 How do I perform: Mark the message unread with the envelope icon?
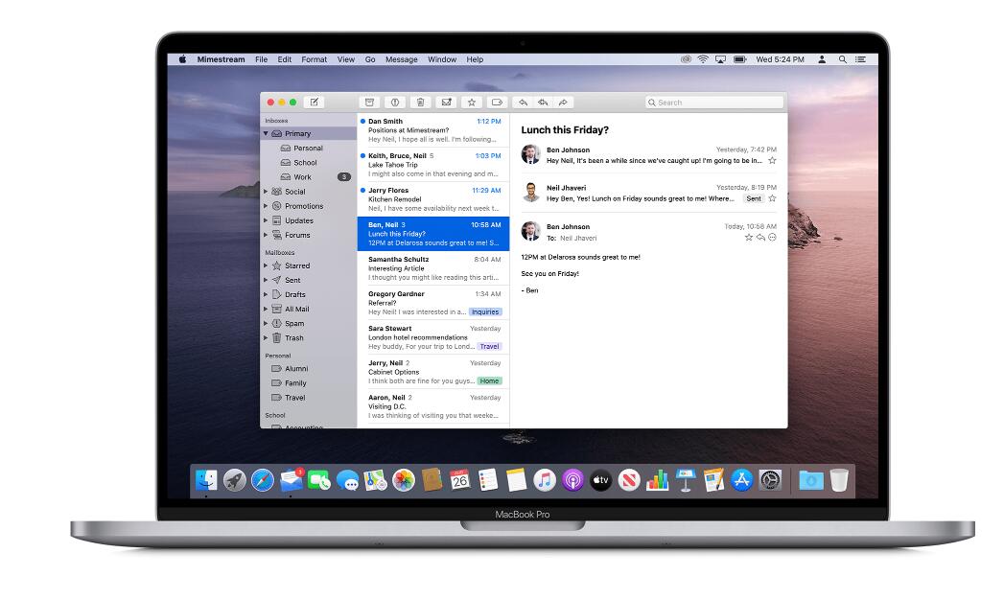click(446, 103)
